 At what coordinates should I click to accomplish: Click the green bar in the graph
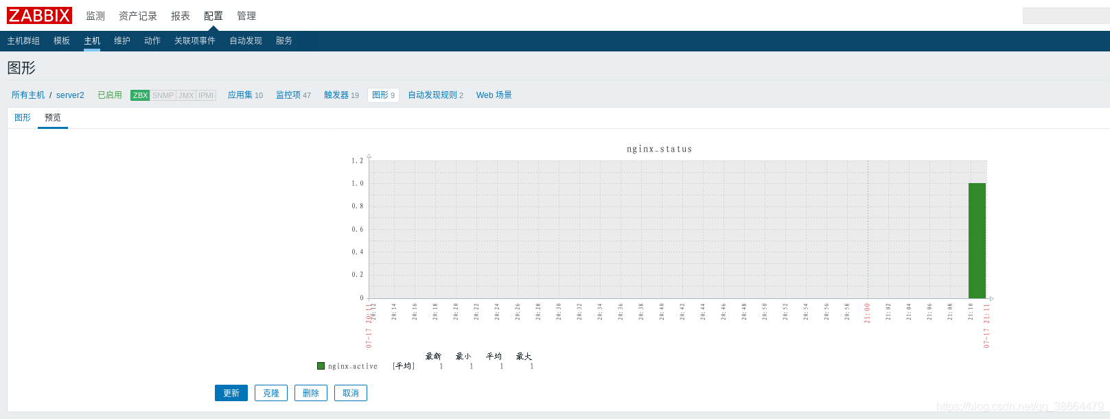coord(977,240)
